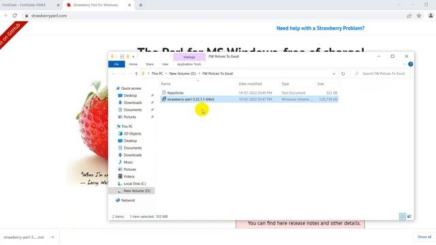Open Local Disk (C:) drive
The image size is (436, 245).
pos(135,184)
